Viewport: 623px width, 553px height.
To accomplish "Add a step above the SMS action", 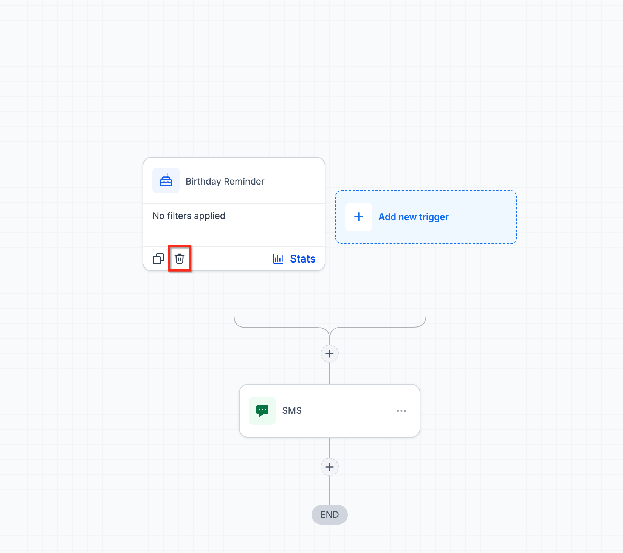I will click(330, 354).
